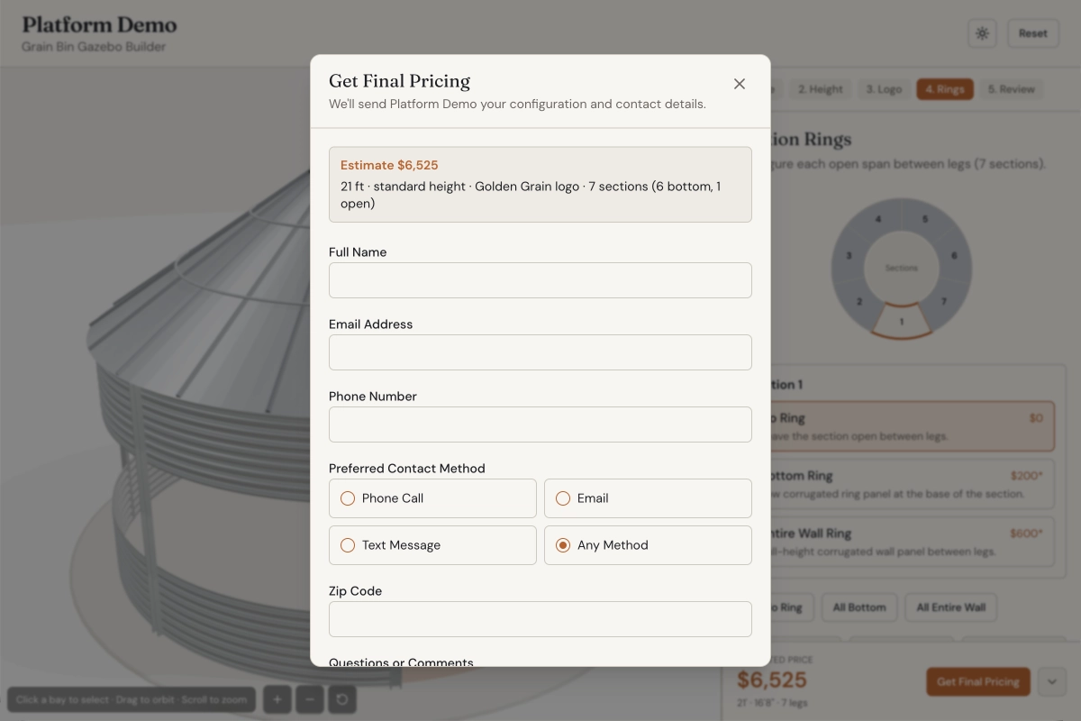Focus the Email Address field
The height and width of the screenshot is (721, 1081).
[x=540, y=352]
